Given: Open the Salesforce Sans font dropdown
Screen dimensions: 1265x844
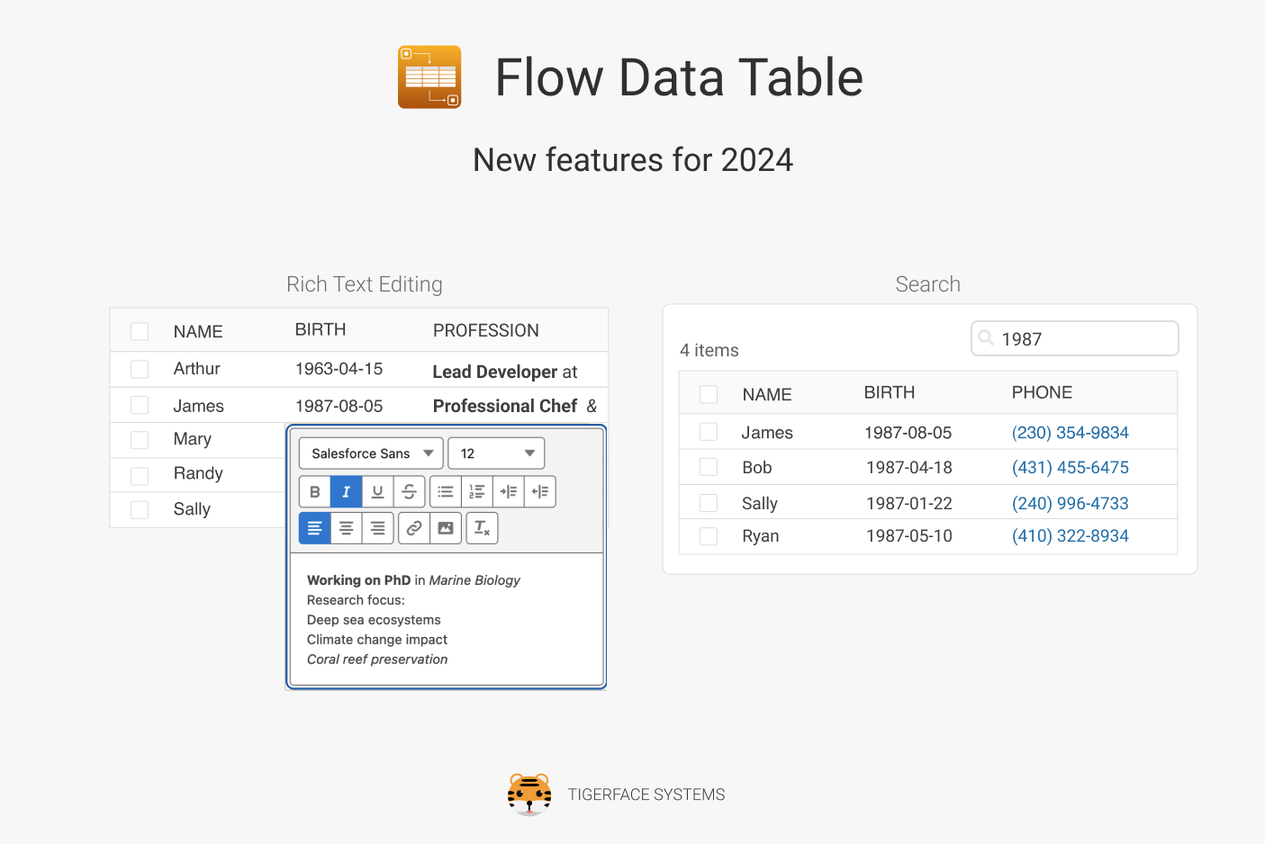Looking at the screenshot, I should 371,453.
